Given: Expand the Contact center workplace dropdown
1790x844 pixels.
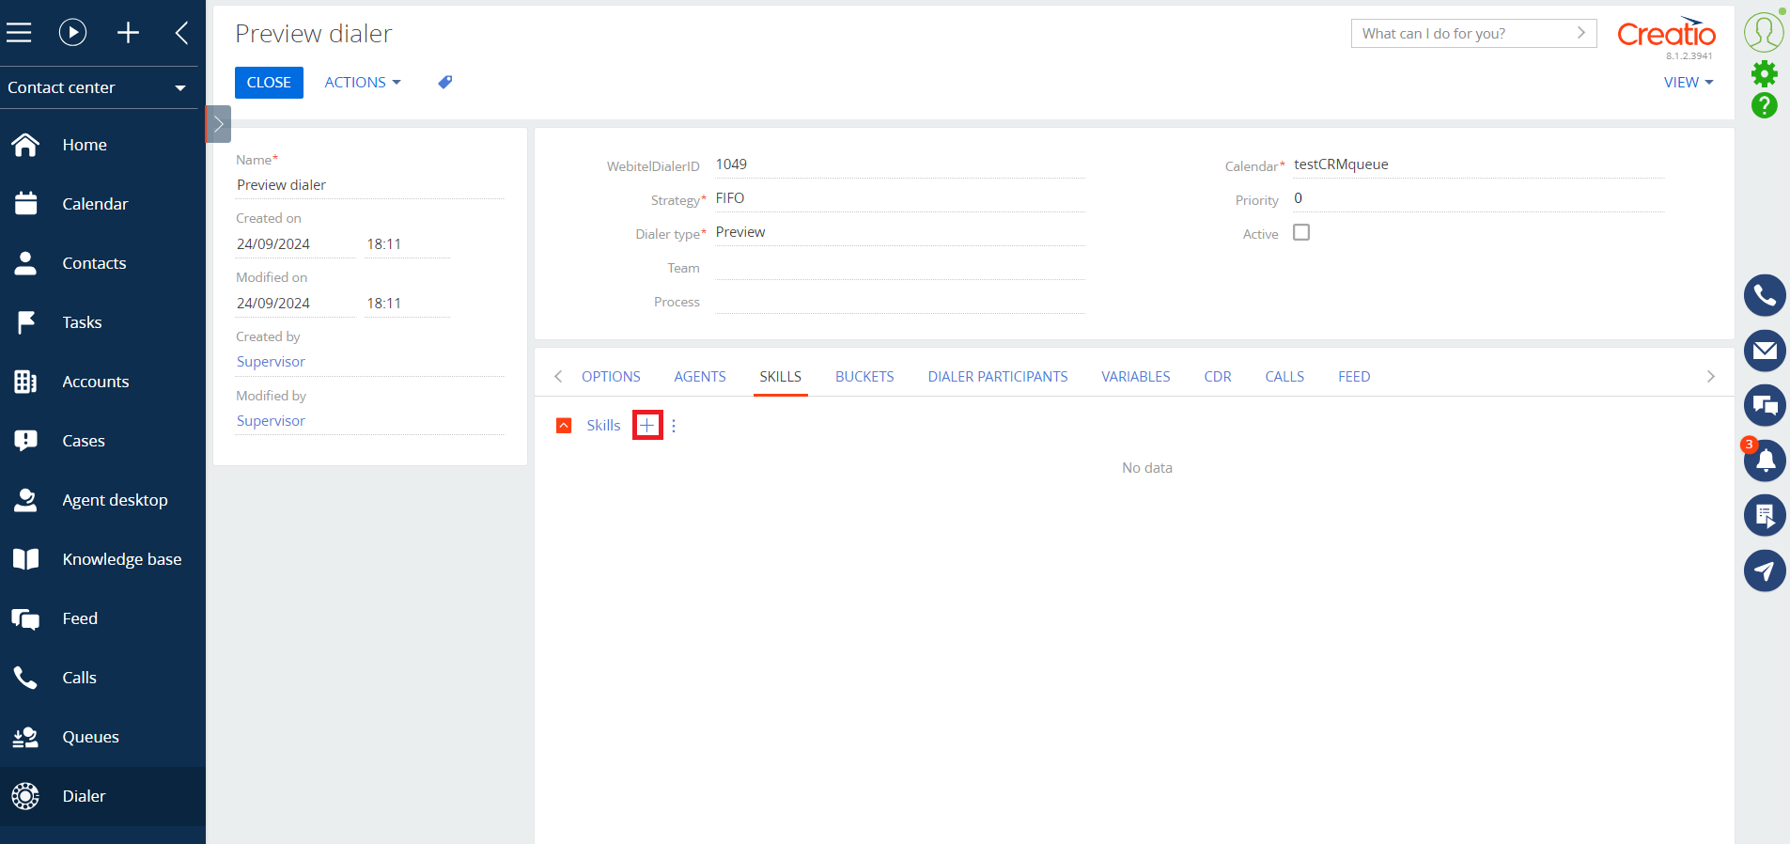Looking at the screenshot, I should pos(99,87).
